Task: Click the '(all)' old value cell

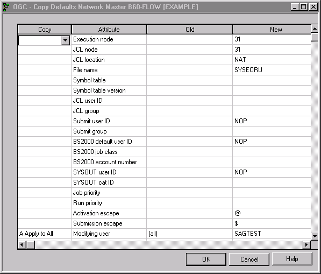Action: (x=190, y=234)
